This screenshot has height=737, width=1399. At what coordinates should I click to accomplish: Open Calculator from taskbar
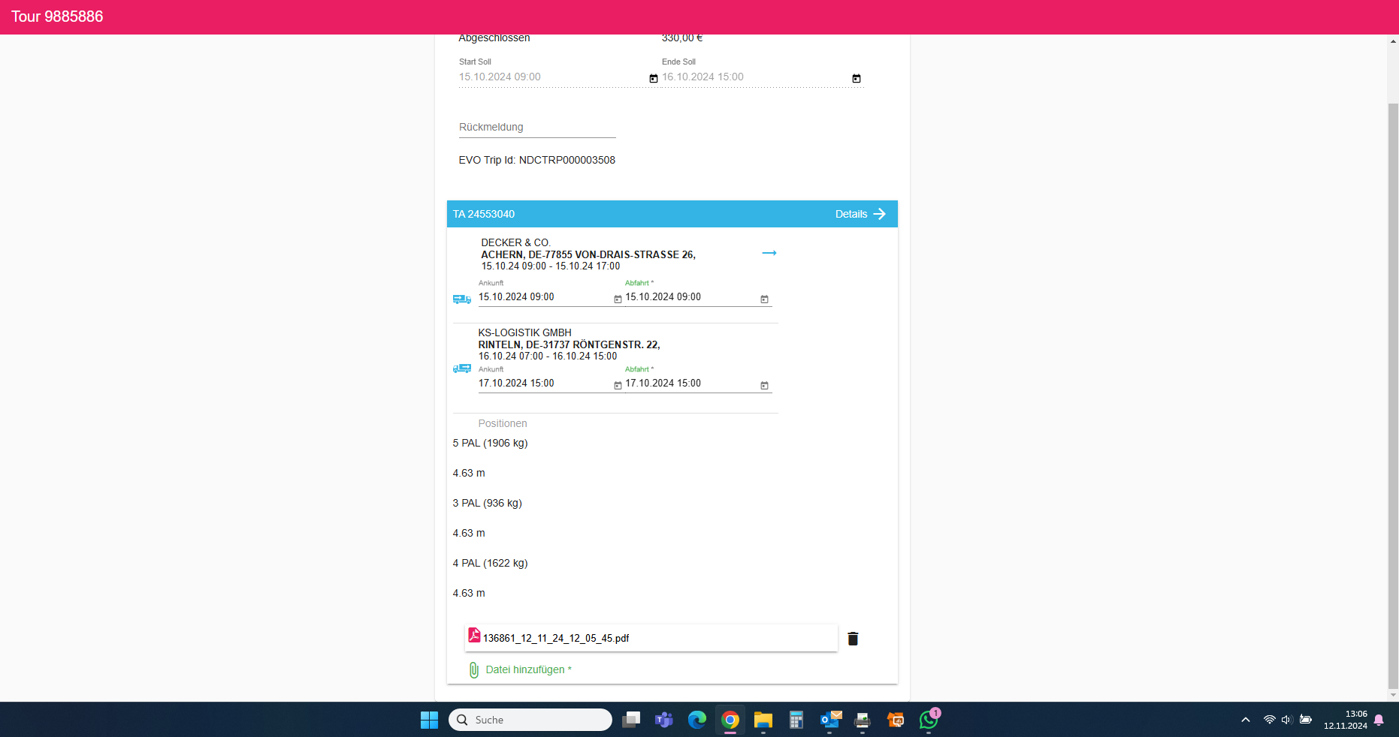click(796, 720)
